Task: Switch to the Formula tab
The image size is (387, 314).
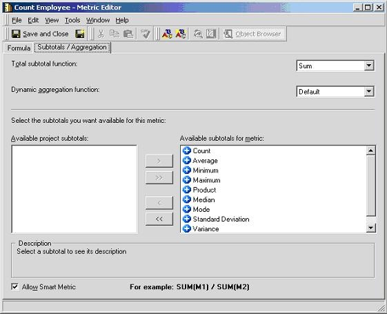Action: coord(19,48)
